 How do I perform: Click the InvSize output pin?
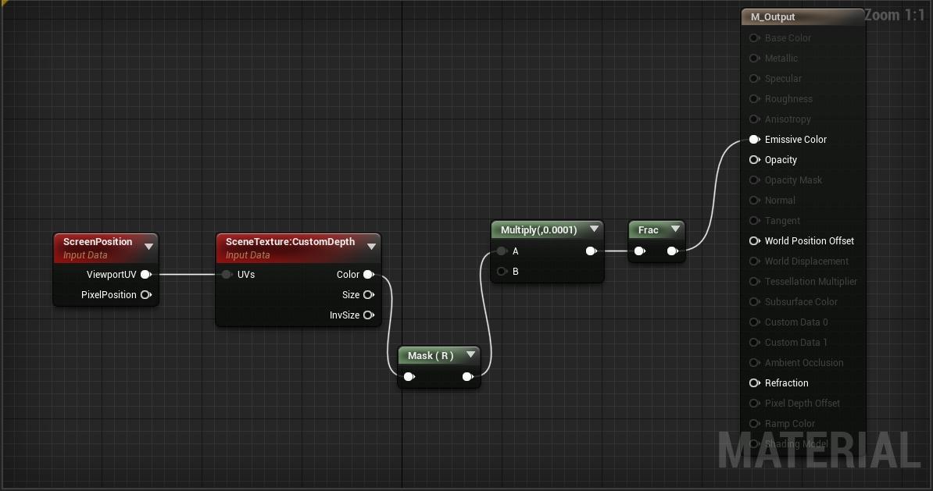pos(369,315)
